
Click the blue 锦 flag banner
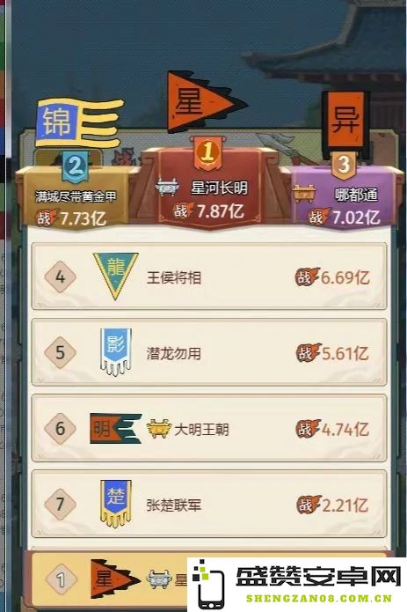(x=80, y=123)
